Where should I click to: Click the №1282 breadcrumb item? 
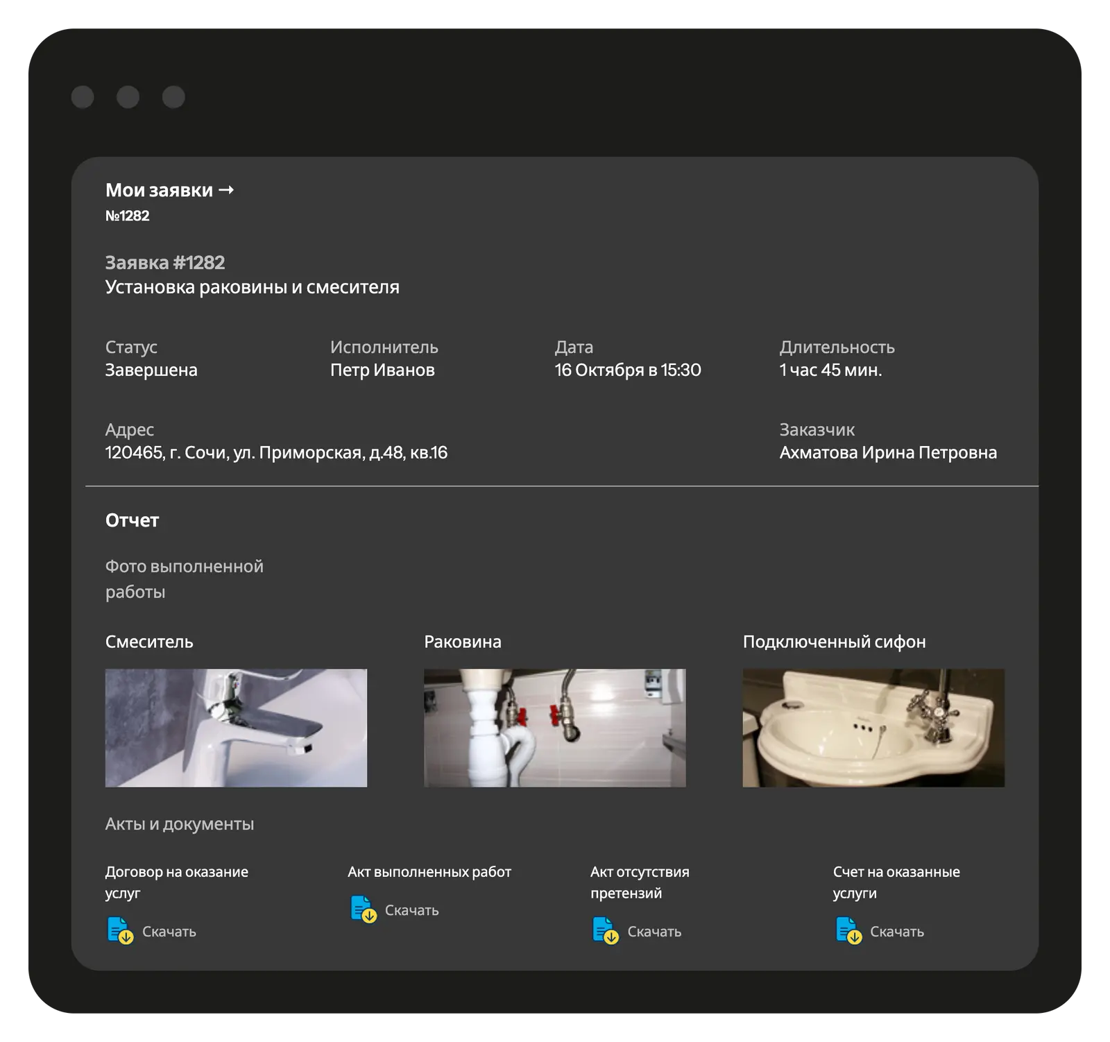tap(128, 216)
